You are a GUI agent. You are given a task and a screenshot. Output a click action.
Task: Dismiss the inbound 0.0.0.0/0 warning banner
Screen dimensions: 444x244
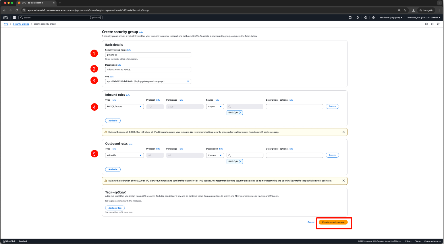(343, 132)
